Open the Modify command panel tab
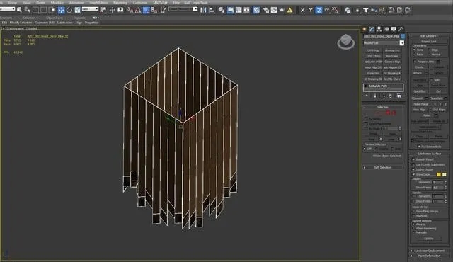The width and height of the screenshot is (453, 262). click(372, 29)
